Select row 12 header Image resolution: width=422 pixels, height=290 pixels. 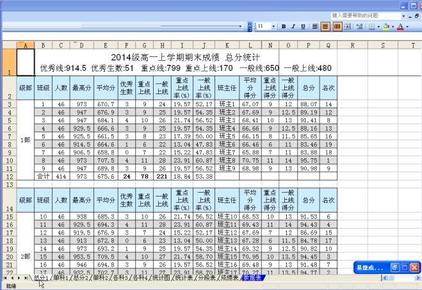coord(10,176)
